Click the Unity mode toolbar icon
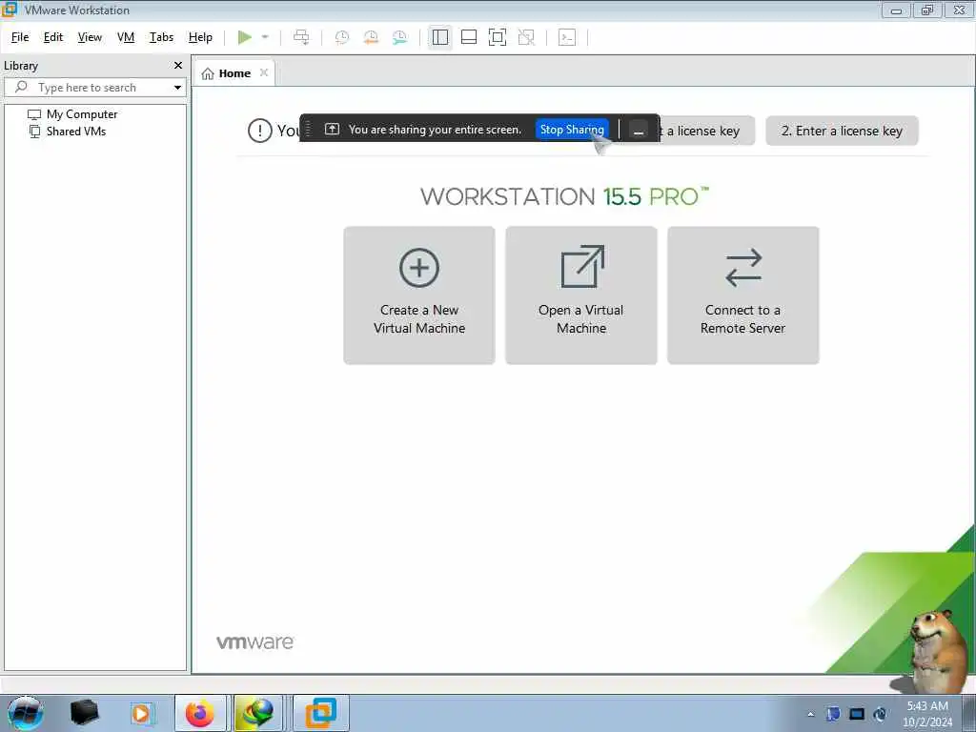The width and height of the screenshot is (976, 732). click(x=526, y=37)
